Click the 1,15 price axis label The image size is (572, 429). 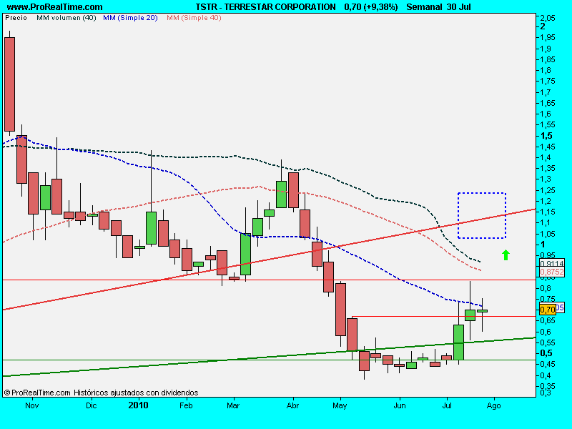(548, 212)
